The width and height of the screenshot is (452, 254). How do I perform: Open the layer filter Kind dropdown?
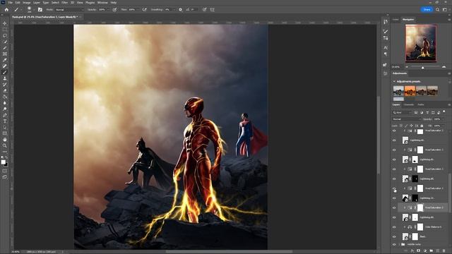(403, 112)
